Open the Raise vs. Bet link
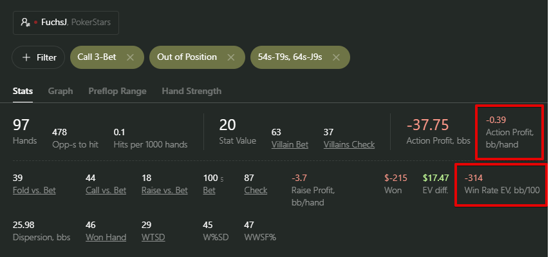Screen dimensions: 551x257 pyautogui.click(x=164, y=191)
